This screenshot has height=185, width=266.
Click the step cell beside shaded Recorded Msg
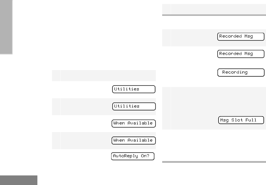[166, 38]
